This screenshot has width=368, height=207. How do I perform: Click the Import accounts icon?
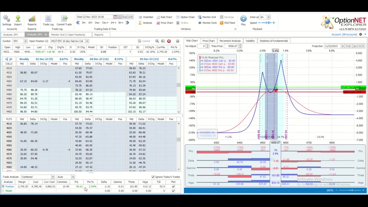pos(18,20)
